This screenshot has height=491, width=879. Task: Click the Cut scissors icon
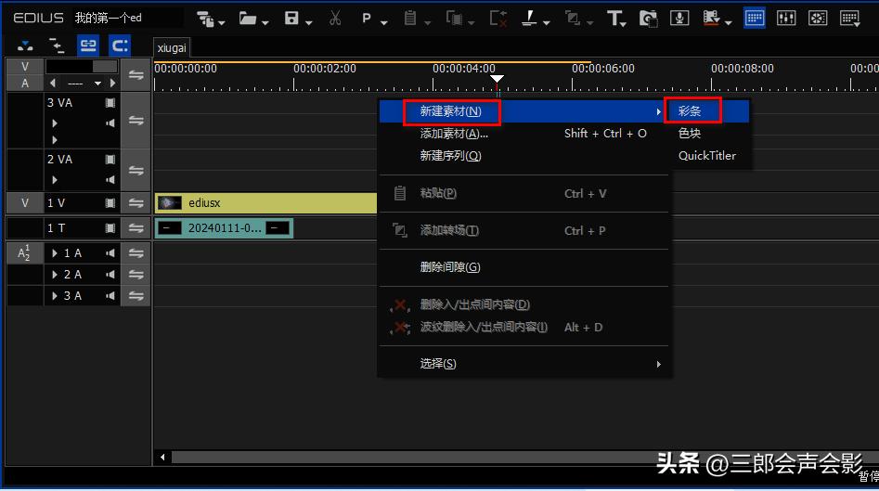click(335, 19)
